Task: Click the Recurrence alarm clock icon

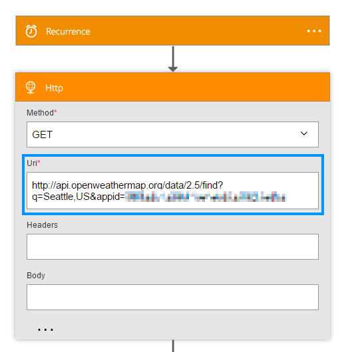Action: 31,31
